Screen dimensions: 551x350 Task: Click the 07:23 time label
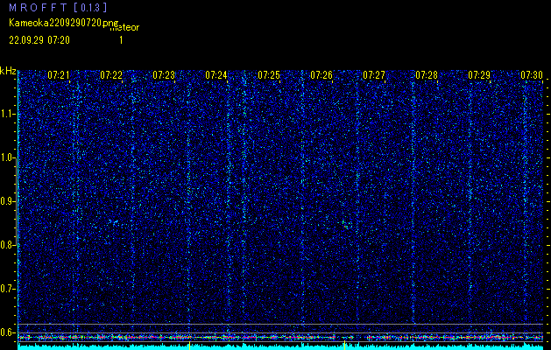[x=164, y=74]
